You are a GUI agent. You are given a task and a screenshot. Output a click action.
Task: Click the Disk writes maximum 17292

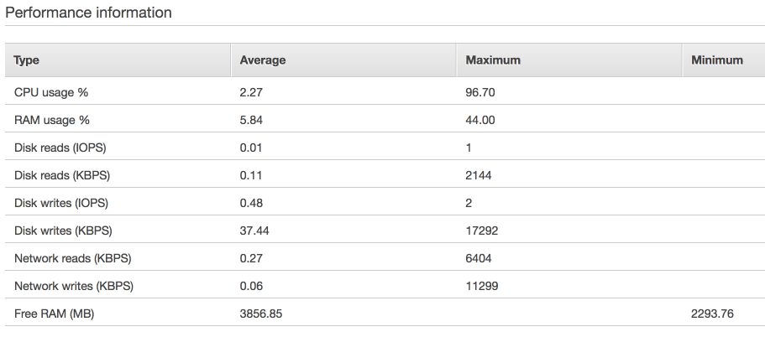click(x=481, y=231)
